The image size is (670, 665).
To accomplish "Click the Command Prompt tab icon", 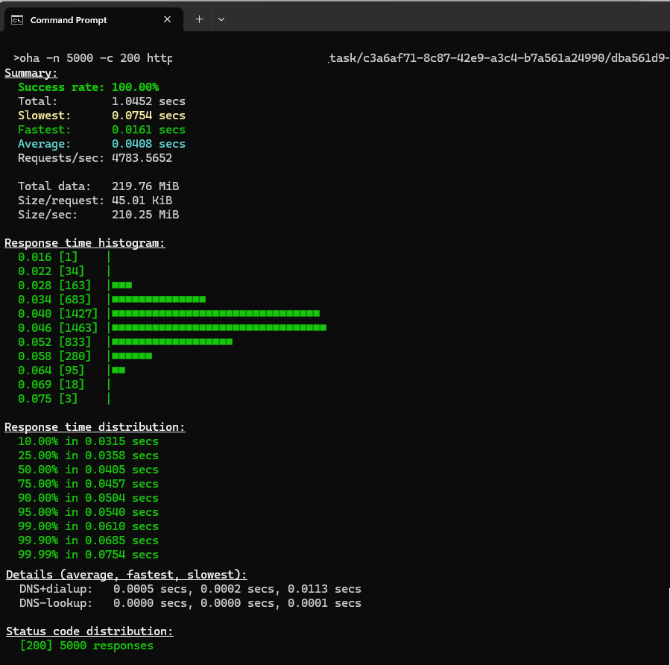I will (17, 20).
